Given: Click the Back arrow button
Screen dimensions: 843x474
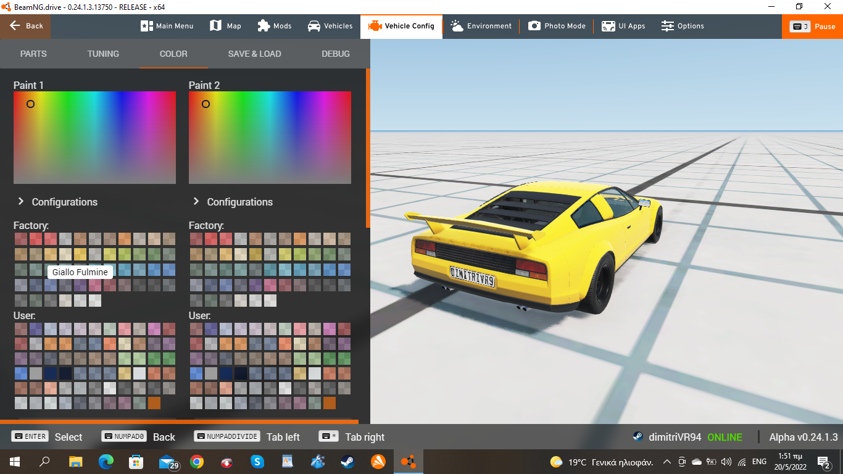Looking at the screenshot, I should point(25,26).
